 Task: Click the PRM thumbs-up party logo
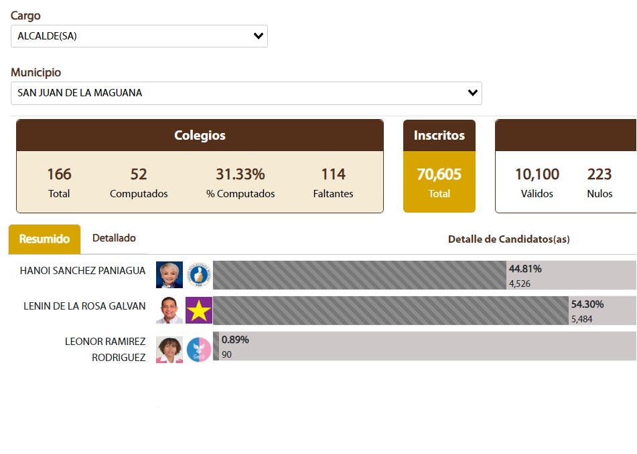click(198, 273)
